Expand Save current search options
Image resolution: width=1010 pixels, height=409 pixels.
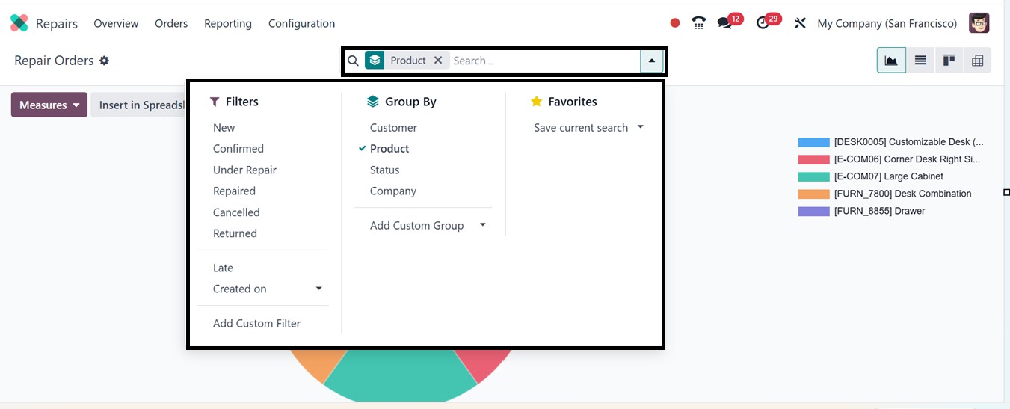click(x=640, y=127)
